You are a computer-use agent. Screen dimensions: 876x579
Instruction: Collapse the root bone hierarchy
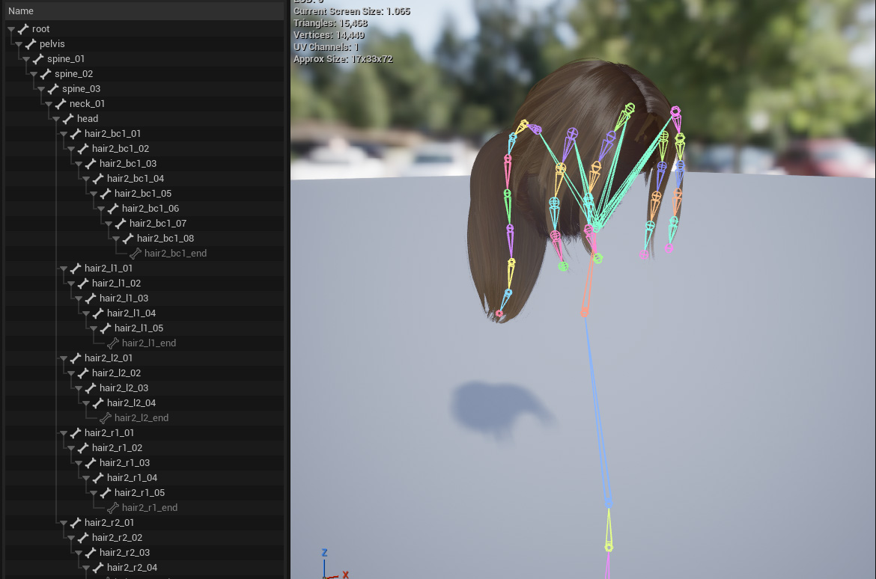(11, 29)
